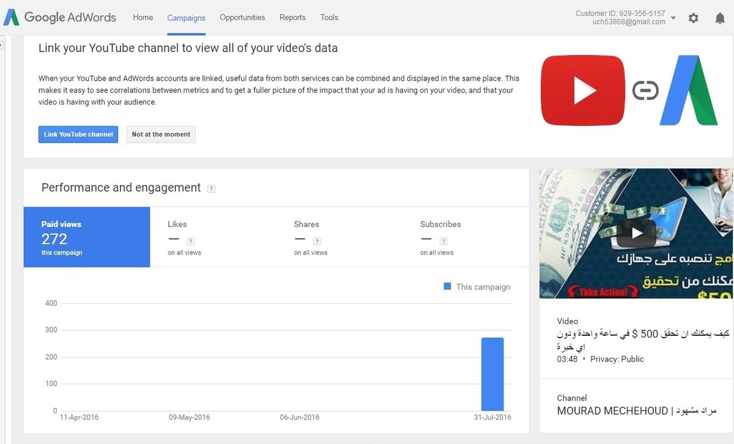Open the settings gear icon
The image size is (734, 444).
coord(693,18)
